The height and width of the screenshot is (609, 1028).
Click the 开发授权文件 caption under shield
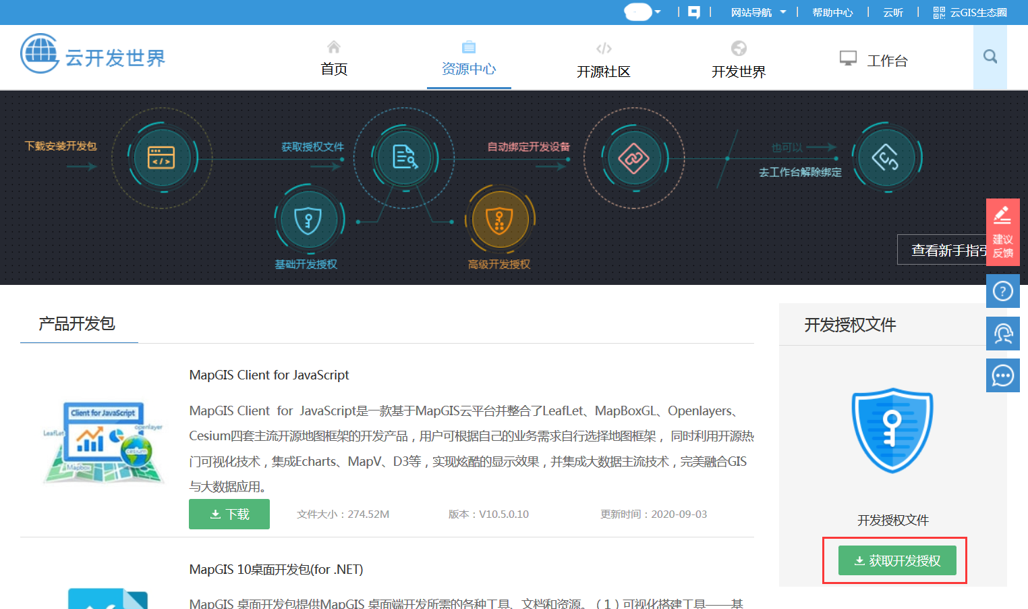(x=892, y=520)
